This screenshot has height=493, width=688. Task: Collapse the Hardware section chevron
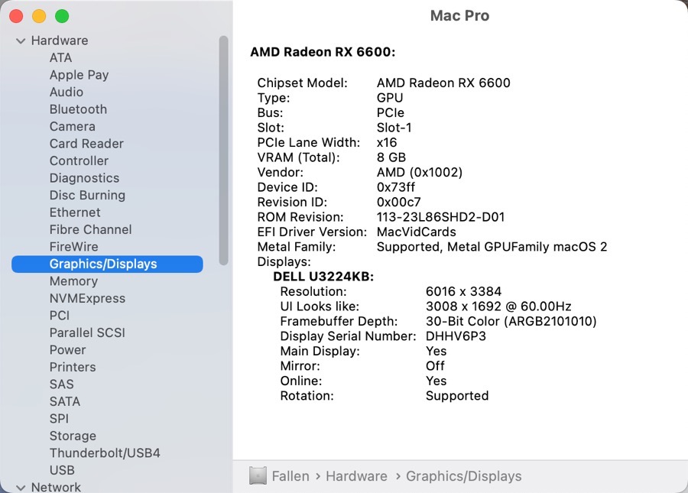pyautogui.click(x=20, y=41)
